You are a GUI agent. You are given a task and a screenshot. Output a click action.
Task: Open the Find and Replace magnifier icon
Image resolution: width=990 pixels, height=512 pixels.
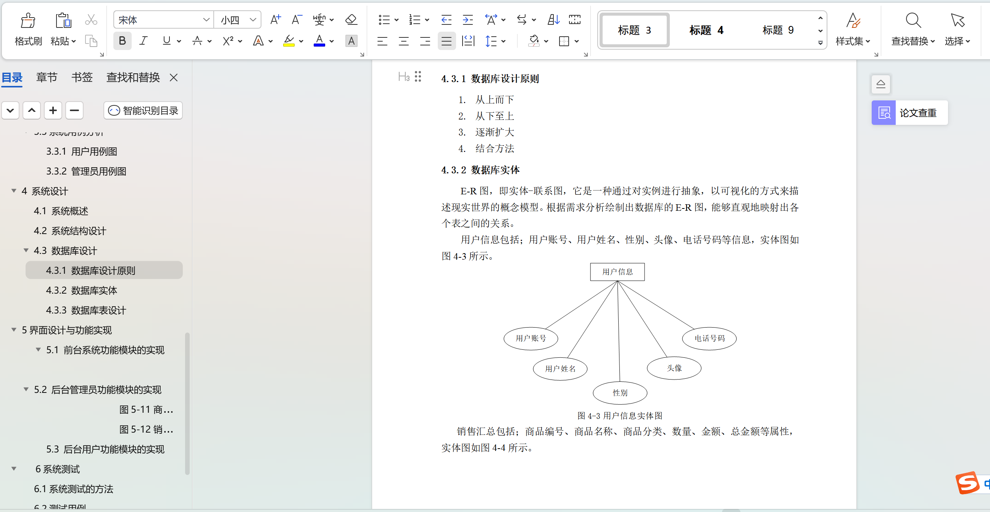(913, 21)
